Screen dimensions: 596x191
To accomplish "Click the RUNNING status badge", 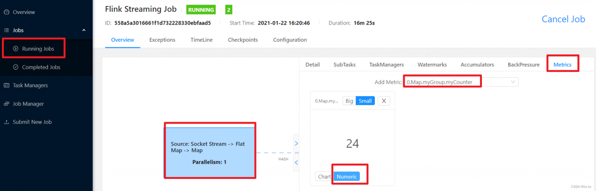I will [x=202, y=9].
